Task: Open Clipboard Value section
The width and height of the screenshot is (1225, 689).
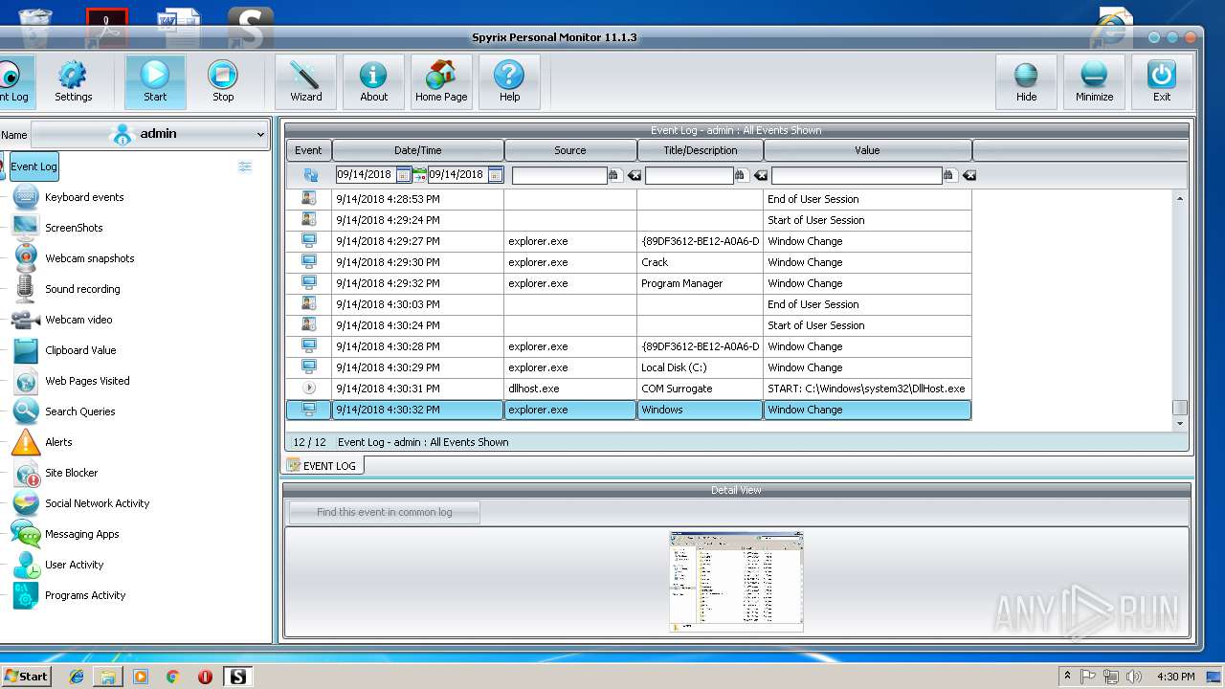Action: (80, 350)
